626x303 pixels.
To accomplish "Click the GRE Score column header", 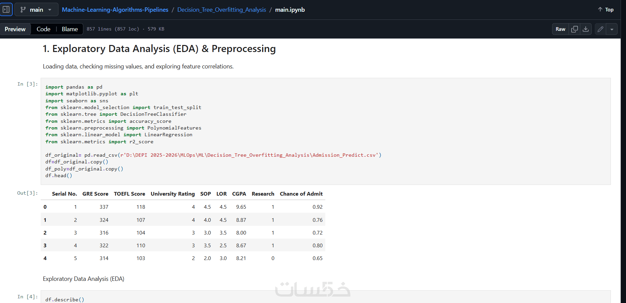I will tap(95, 194).
